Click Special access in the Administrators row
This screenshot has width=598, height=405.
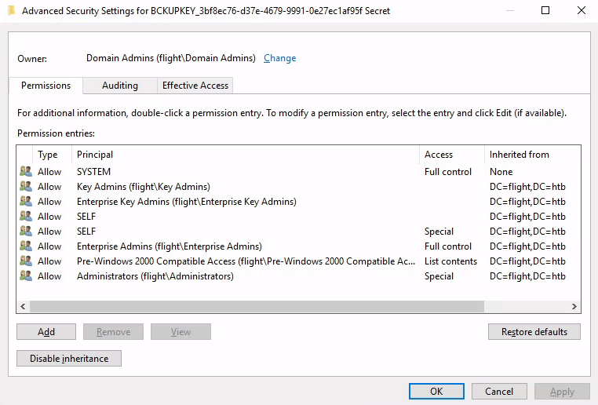click(439, 275)
